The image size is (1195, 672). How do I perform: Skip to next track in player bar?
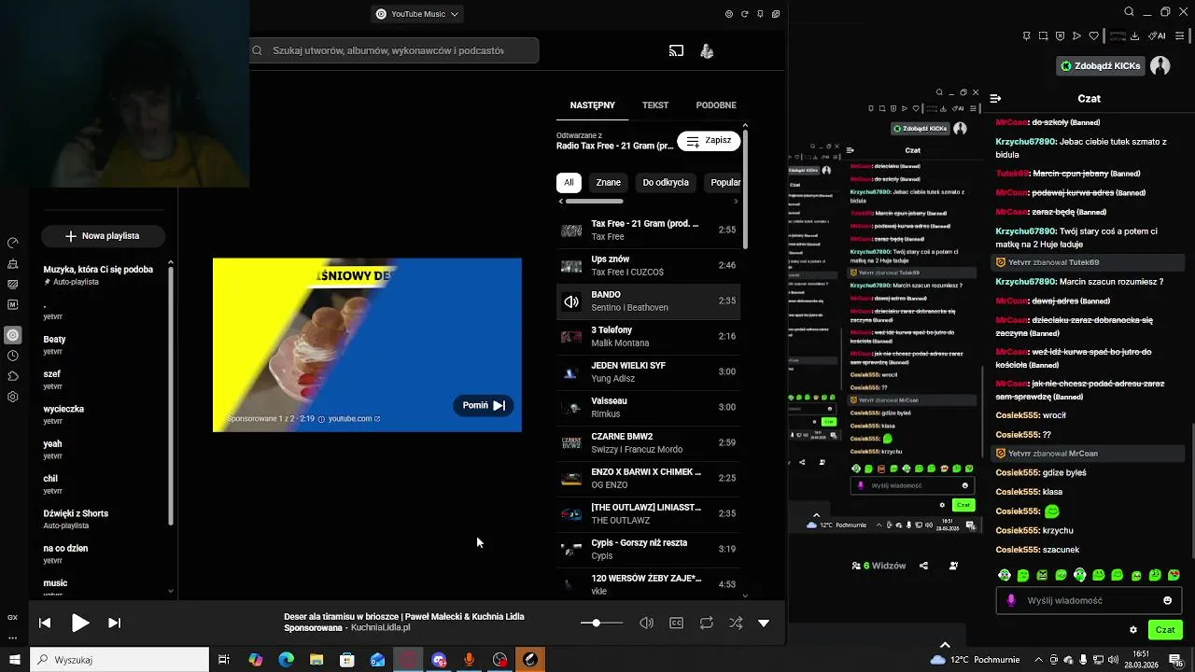114,623
